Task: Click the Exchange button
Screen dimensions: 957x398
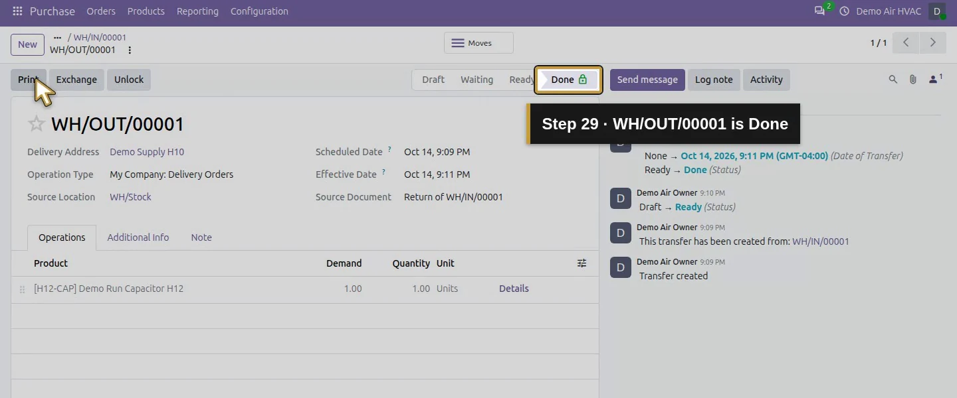Action: coord(76,80)
